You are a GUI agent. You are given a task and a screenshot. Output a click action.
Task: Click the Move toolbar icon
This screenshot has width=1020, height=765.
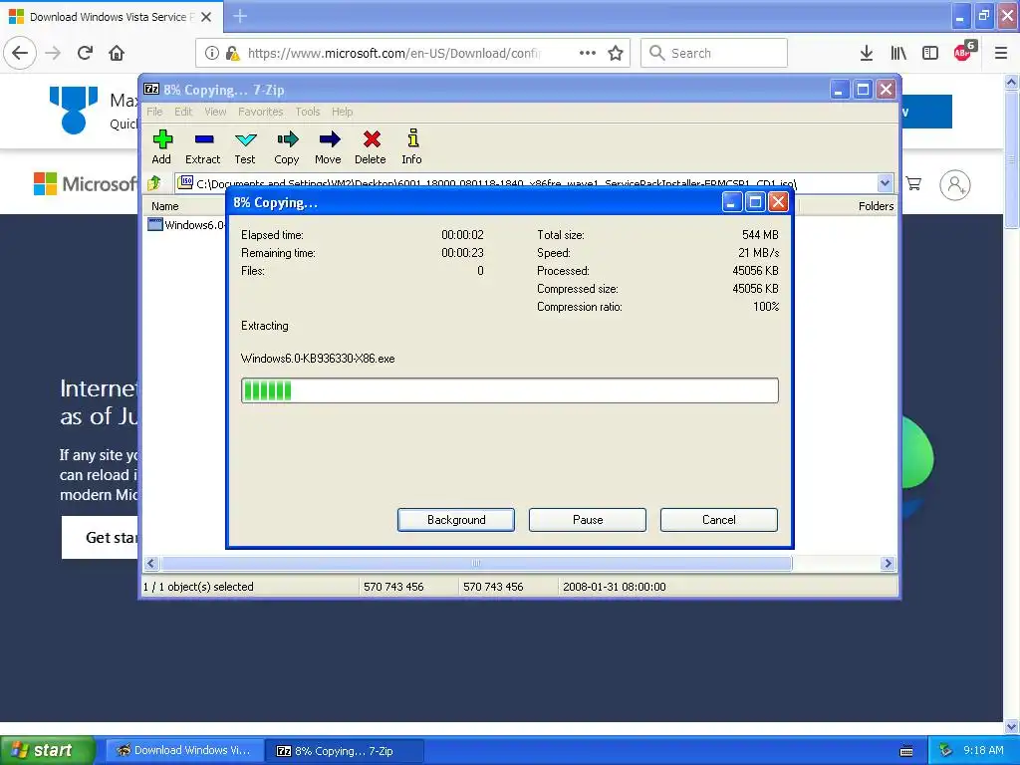coord(329,147)
